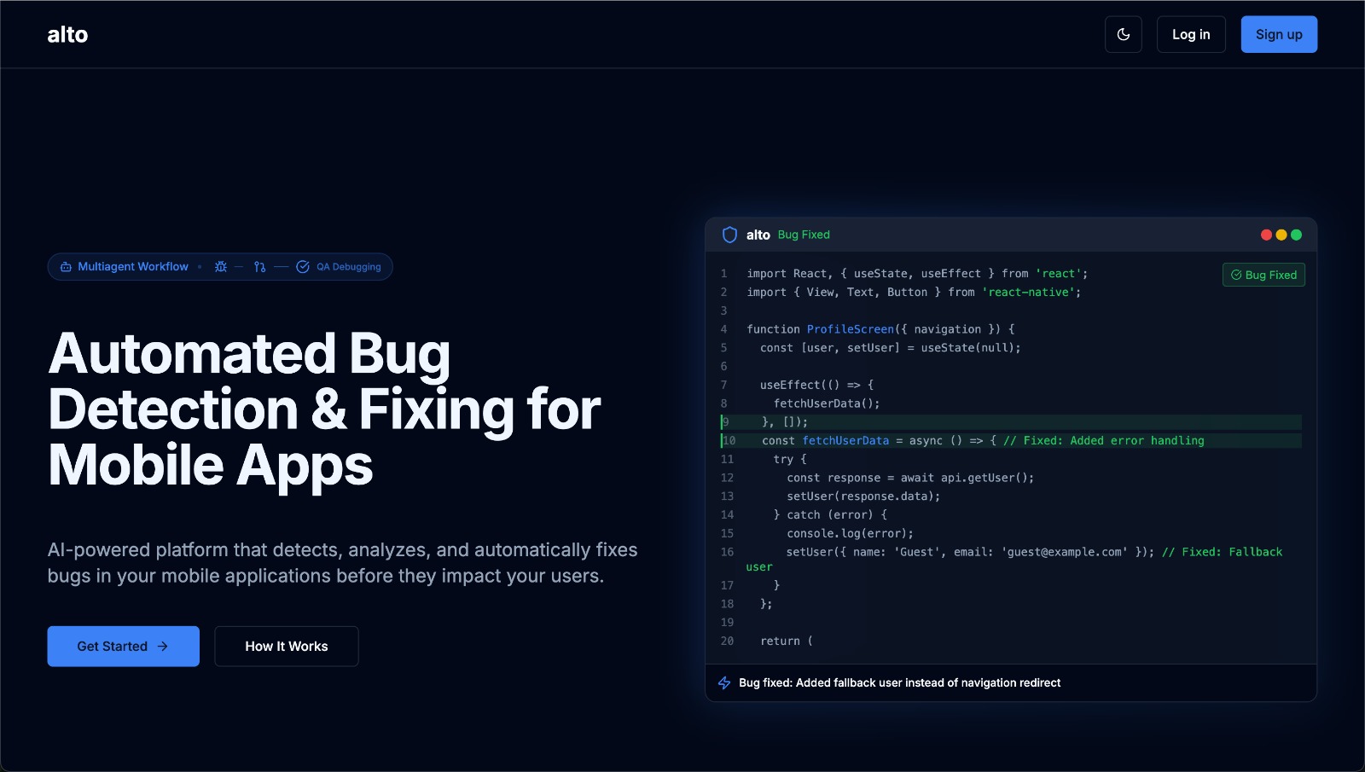Click the useEffect code line
Image resolution: width=1365 pixels, height=772 pixels.
[816, 385]
